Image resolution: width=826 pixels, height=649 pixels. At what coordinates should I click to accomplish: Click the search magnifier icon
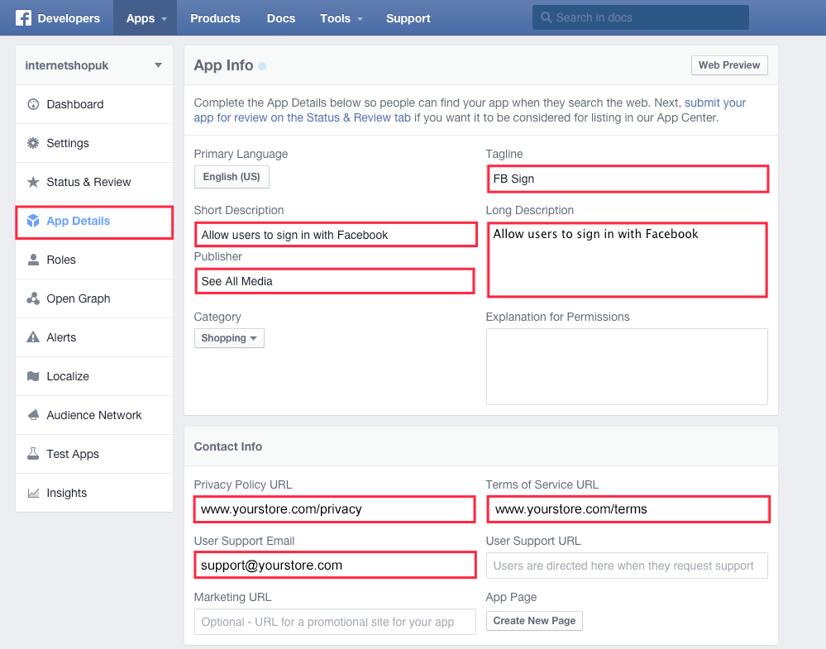(547, 17)
